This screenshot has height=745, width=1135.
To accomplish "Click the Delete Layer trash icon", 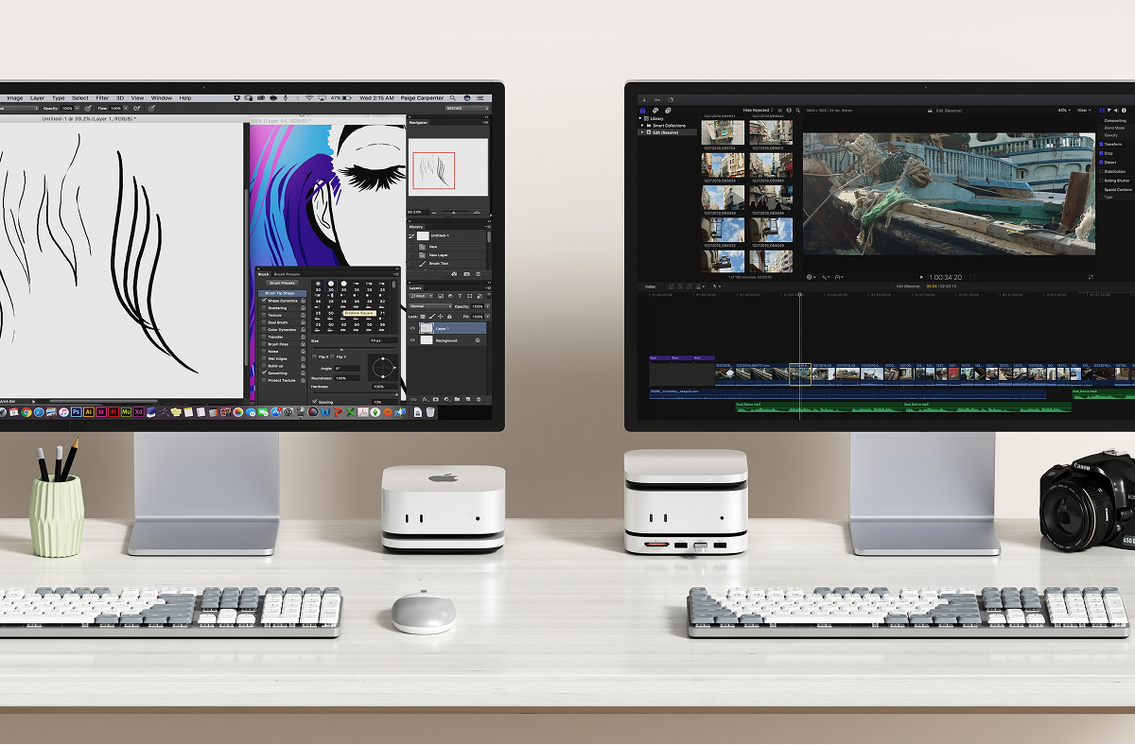I will click(x=479, y=398).
